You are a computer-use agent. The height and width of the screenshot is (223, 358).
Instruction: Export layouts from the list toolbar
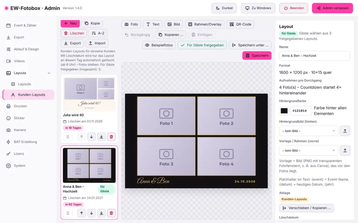point(72,43)
